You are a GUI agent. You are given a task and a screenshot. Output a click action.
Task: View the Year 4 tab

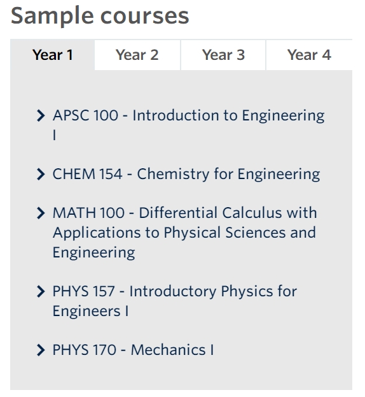[x=309, y=55]
